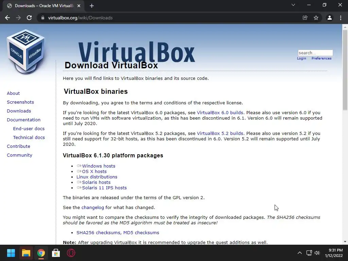Open the Chrome profile icon

[330, 18]
